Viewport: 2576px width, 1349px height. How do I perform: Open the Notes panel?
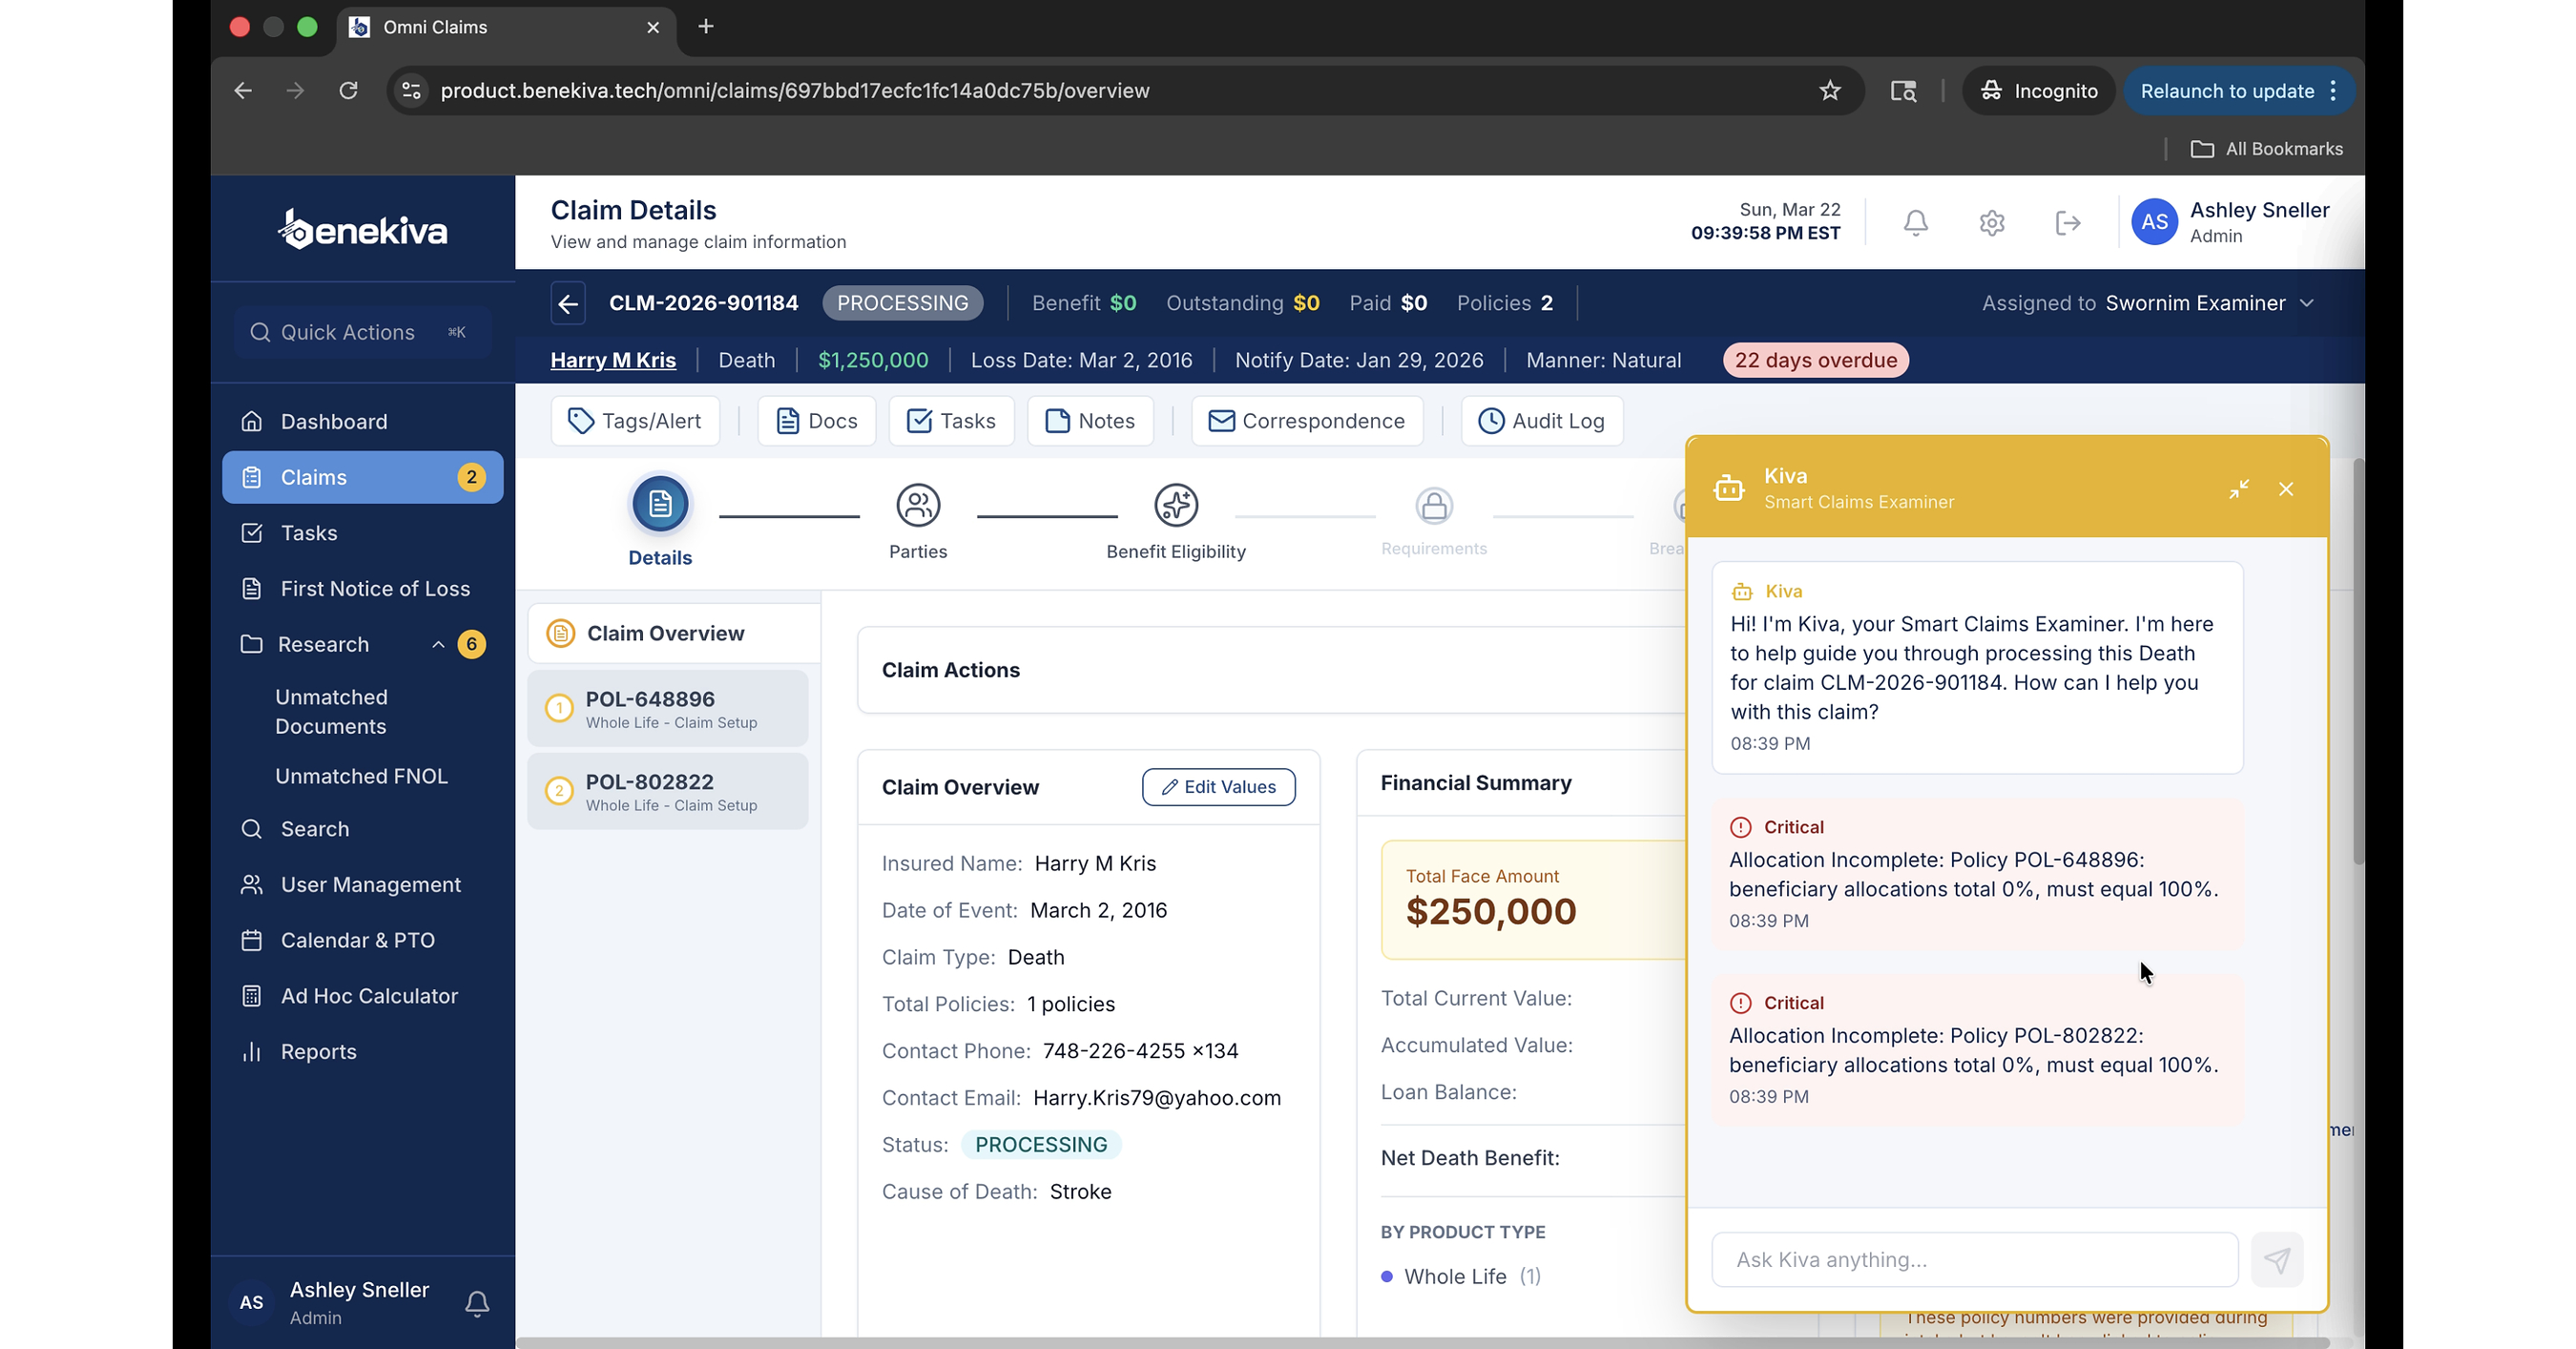[x=1090, y=421]
